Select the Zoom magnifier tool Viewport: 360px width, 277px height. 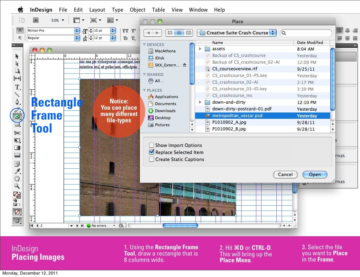coord(17,186)
